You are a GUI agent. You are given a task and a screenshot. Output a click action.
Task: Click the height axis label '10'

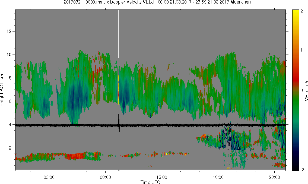coord(9,55)
